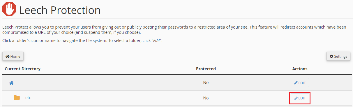Edit leech protection for the home directory
The height and width of the screenshot is (107, 353).
[x=300, y=83]
